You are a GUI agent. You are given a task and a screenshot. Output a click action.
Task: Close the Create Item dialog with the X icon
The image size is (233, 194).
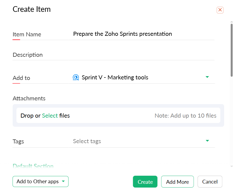click(220, 10)
